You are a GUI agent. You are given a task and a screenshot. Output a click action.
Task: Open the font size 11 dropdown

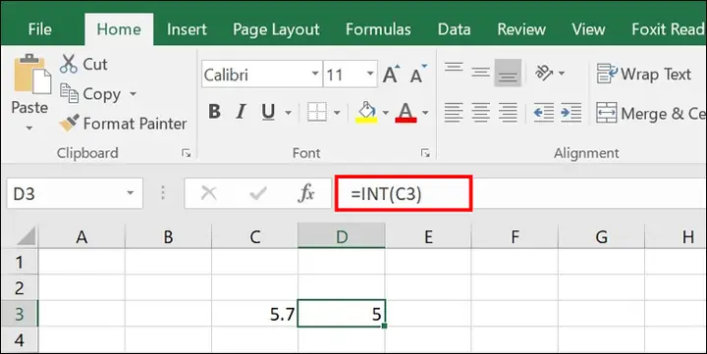pos(370,74)
